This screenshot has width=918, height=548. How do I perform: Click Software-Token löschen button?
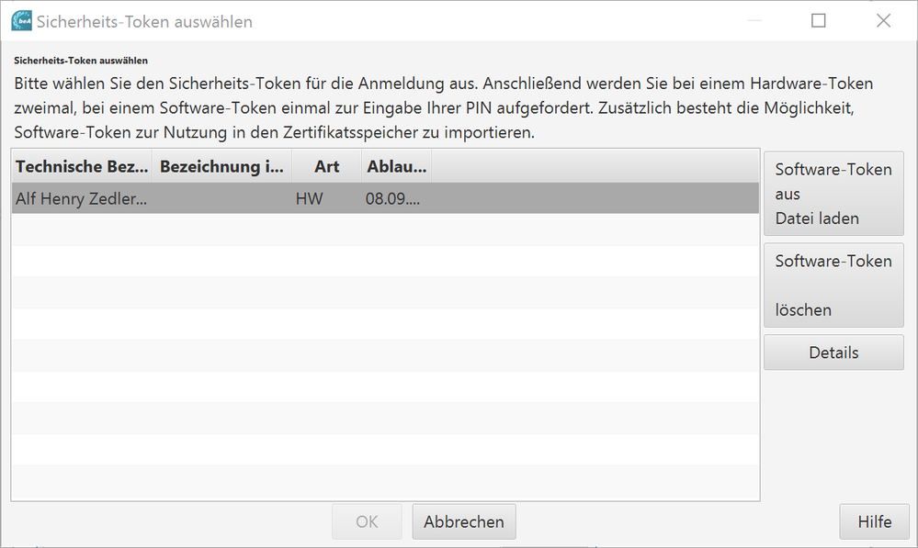[x=833, y=285]
